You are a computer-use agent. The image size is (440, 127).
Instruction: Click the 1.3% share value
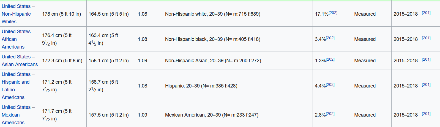(x=320, y=61)
